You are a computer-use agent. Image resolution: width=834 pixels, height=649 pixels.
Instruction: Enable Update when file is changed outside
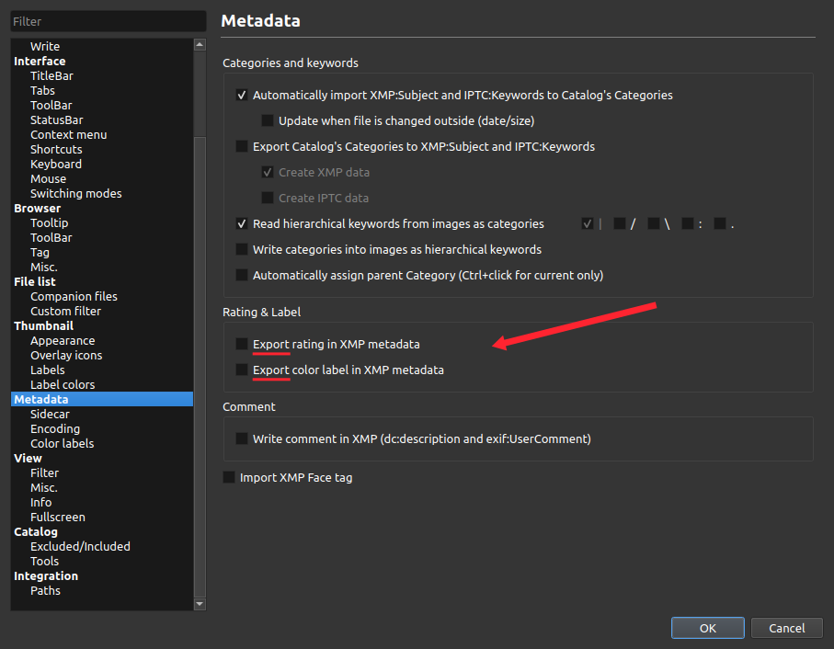click(268, 120)
